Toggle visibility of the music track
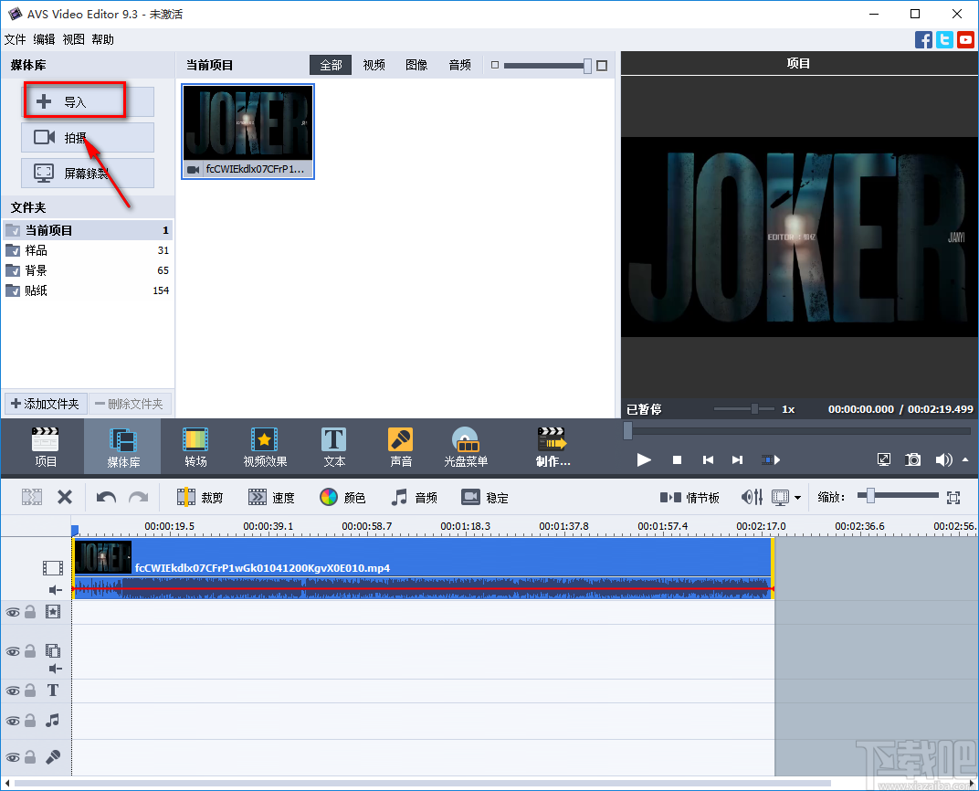The height and width of the screenshot is (791, 979). pyautogui.click(x=13, y=721)
